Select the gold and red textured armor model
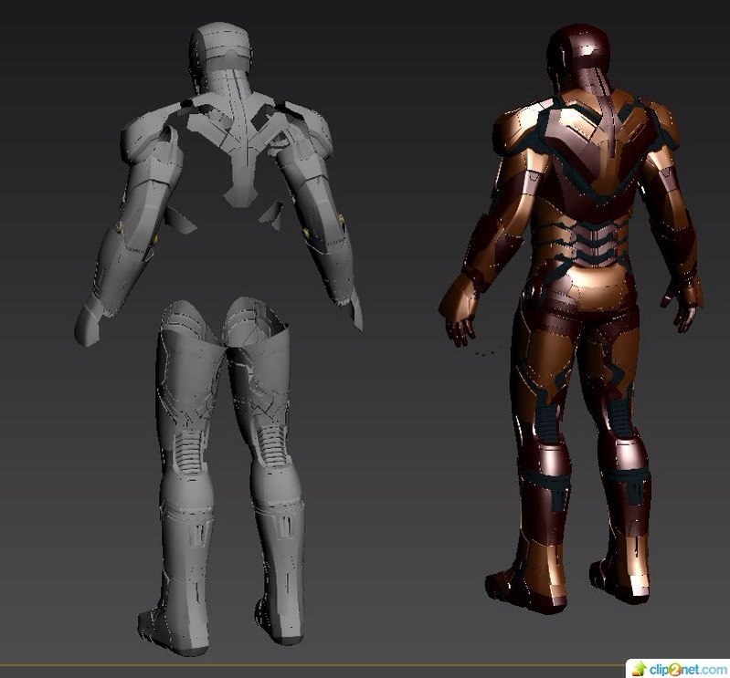This screenshot has height=678, width=730. [x=572, y=321]
